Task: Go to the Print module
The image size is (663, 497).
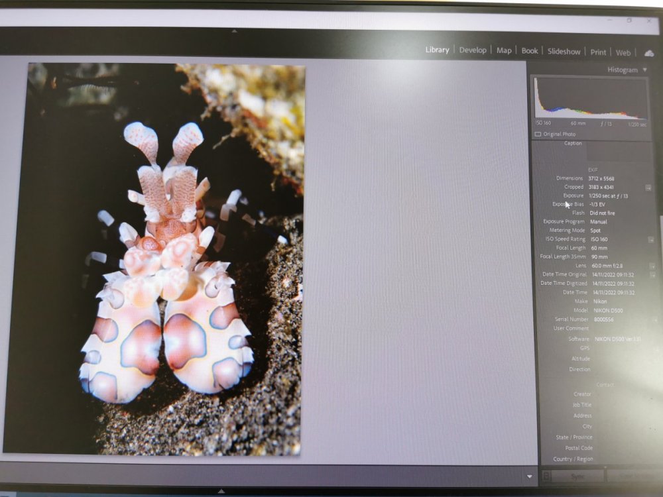Action: [598, 52]
